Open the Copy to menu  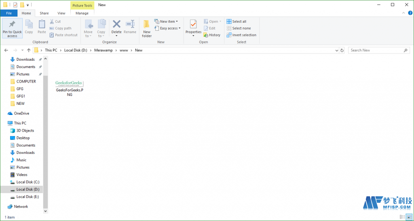(x=101, y=28)
